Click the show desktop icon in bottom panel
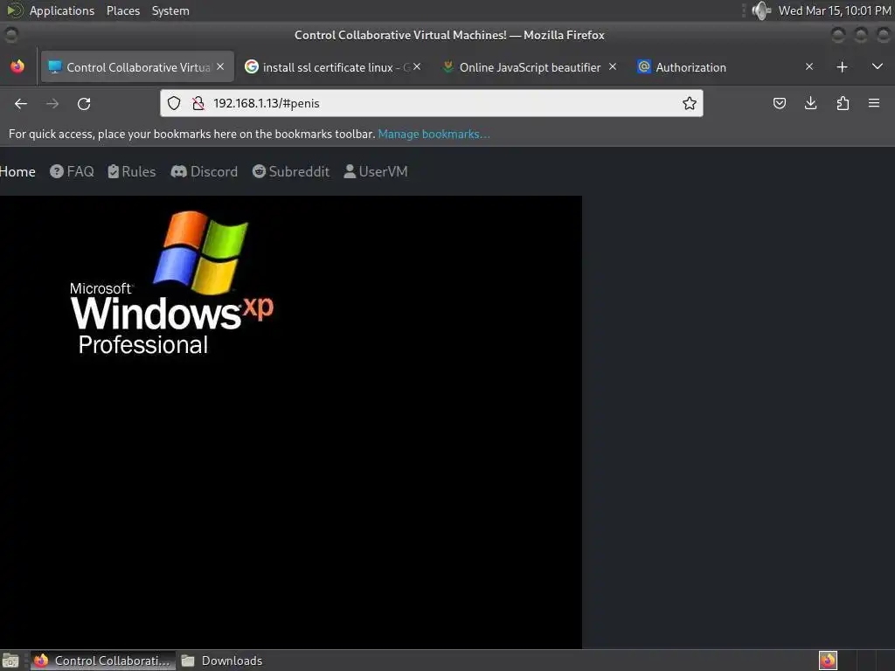This screenshot has width=895, height=671. [10, 661]
